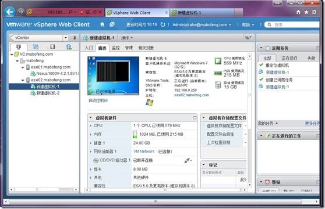325x209 pixels.
Task: Switch to the Storage navigator icon
Action: 52,46
